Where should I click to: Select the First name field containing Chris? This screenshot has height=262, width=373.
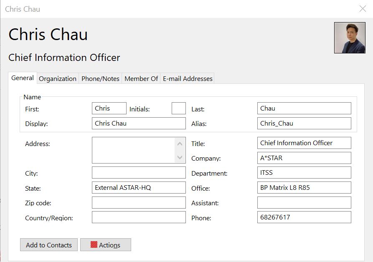click(x=109, y=108)
